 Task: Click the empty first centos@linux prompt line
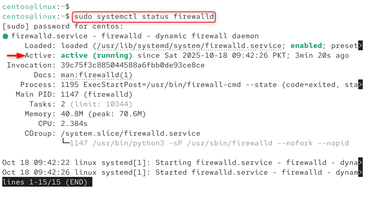click(35, 6)
